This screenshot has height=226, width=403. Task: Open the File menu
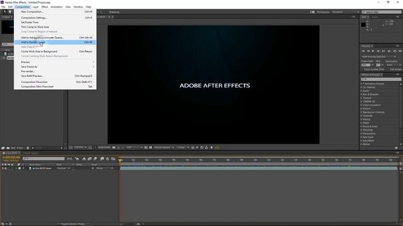pos(3,7)
